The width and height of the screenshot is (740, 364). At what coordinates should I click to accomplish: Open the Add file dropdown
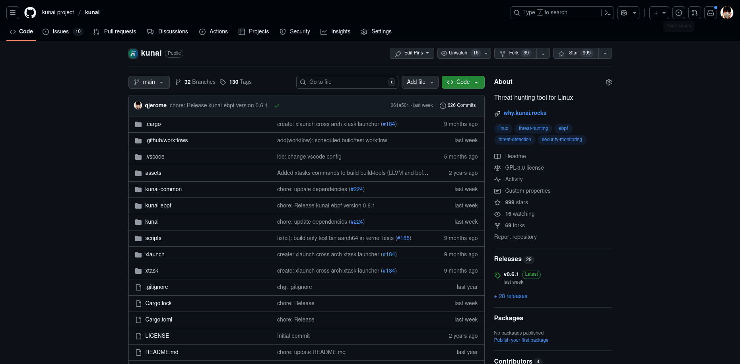click(x=420, y=82)
